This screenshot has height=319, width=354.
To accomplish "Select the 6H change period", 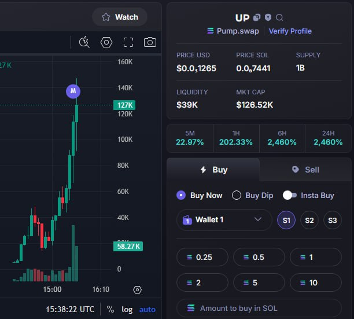I will pyautogui.click(x=282, y=138).
